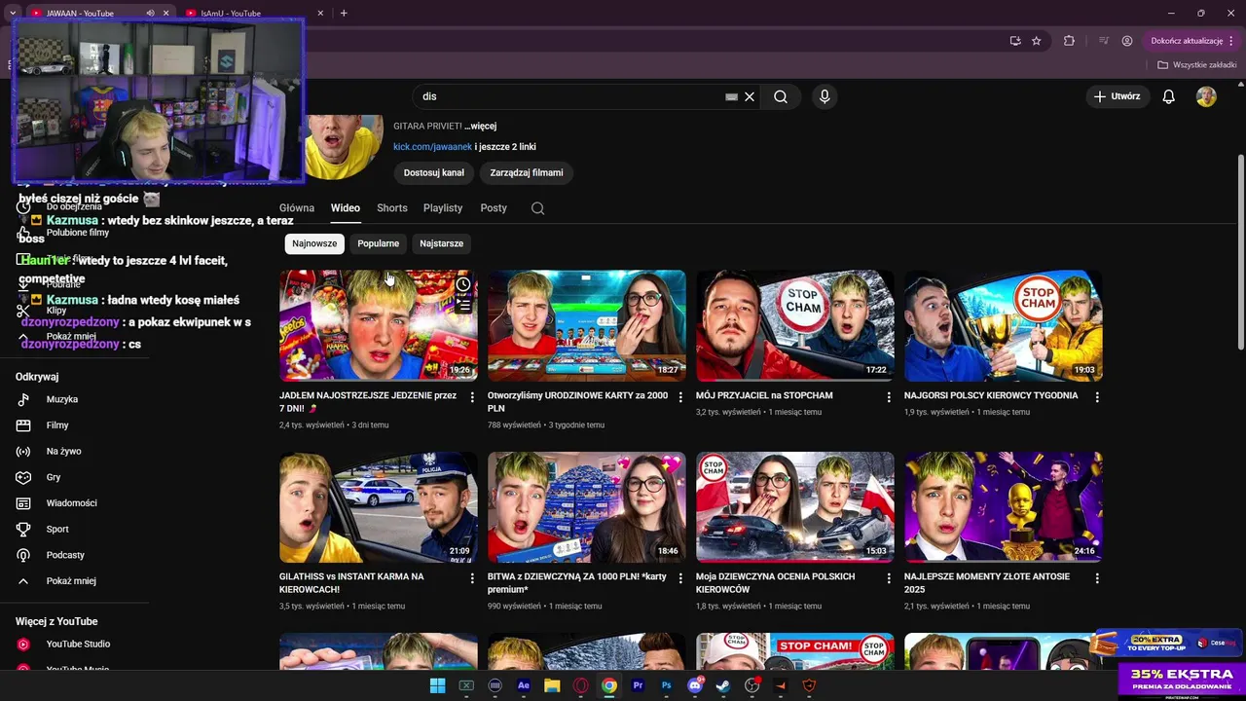Click the Windows Start button
This screenshot has width=1246, height=701.
click(438, 685)
